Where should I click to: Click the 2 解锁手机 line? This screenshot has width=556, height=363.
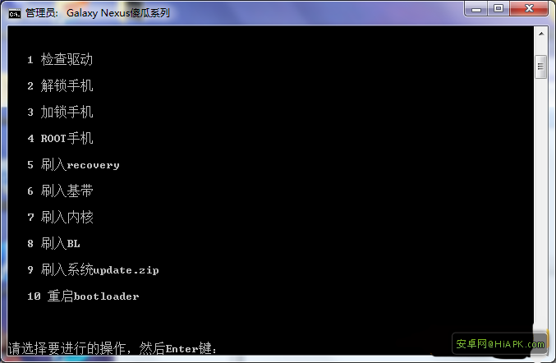point(60,85)
